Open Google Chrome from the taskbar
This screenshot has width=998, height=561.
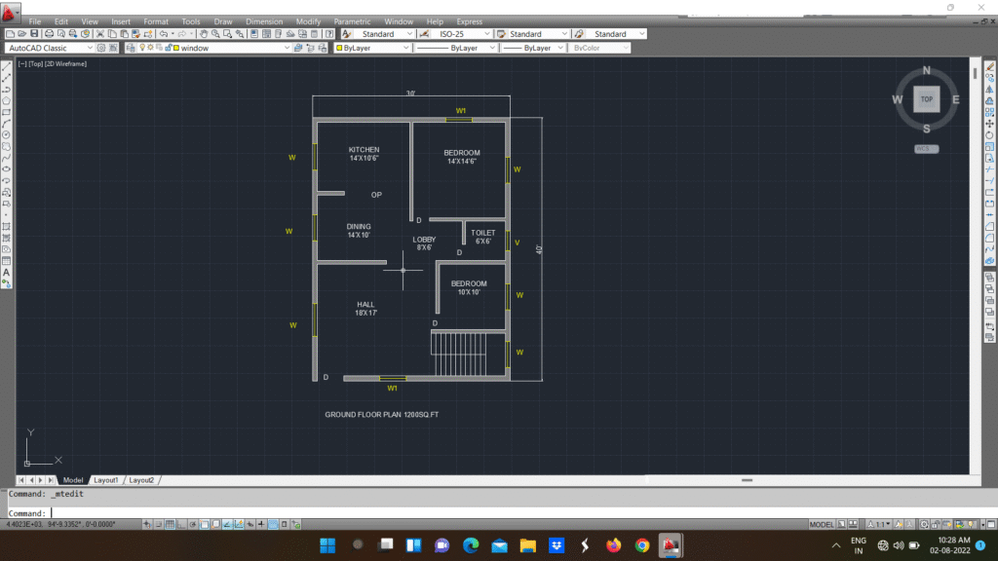coord(641,545)
